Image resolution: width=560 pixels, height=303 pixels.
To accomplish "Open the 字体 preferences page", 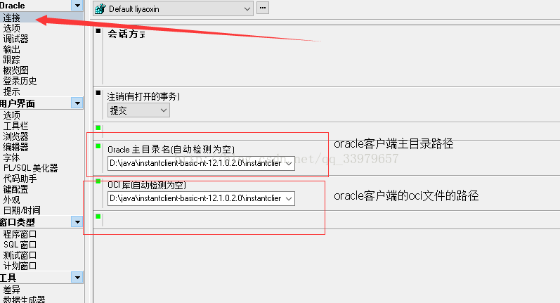I will (x=11, y=157).
